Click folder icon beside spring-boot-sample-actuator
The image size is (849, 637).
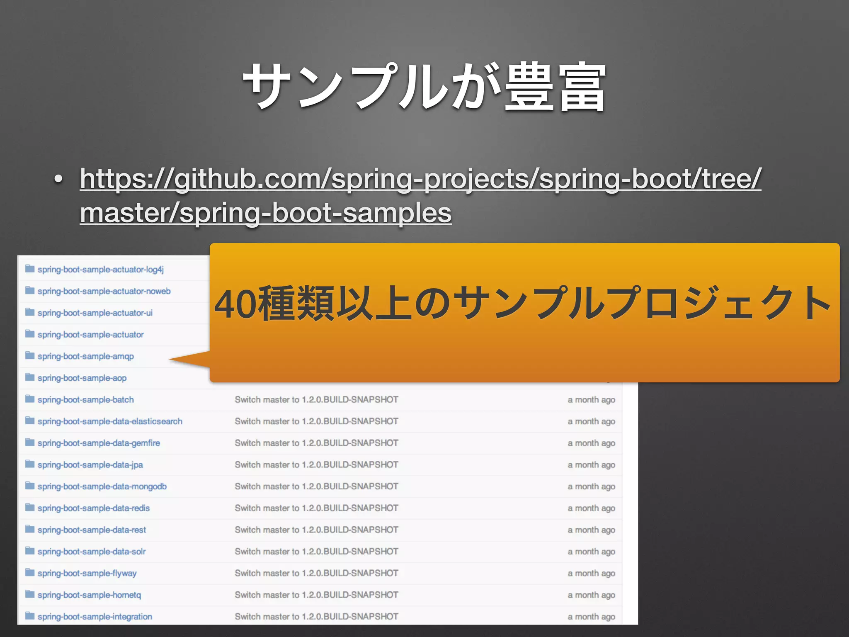coord(30,334)
